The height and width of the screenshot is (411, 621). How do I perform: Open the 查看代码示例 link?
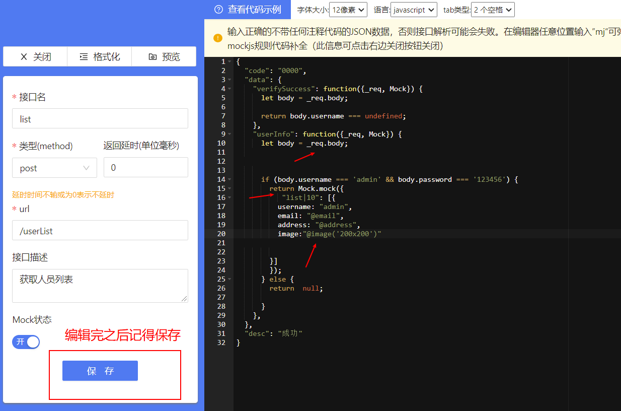pos(254,10)
